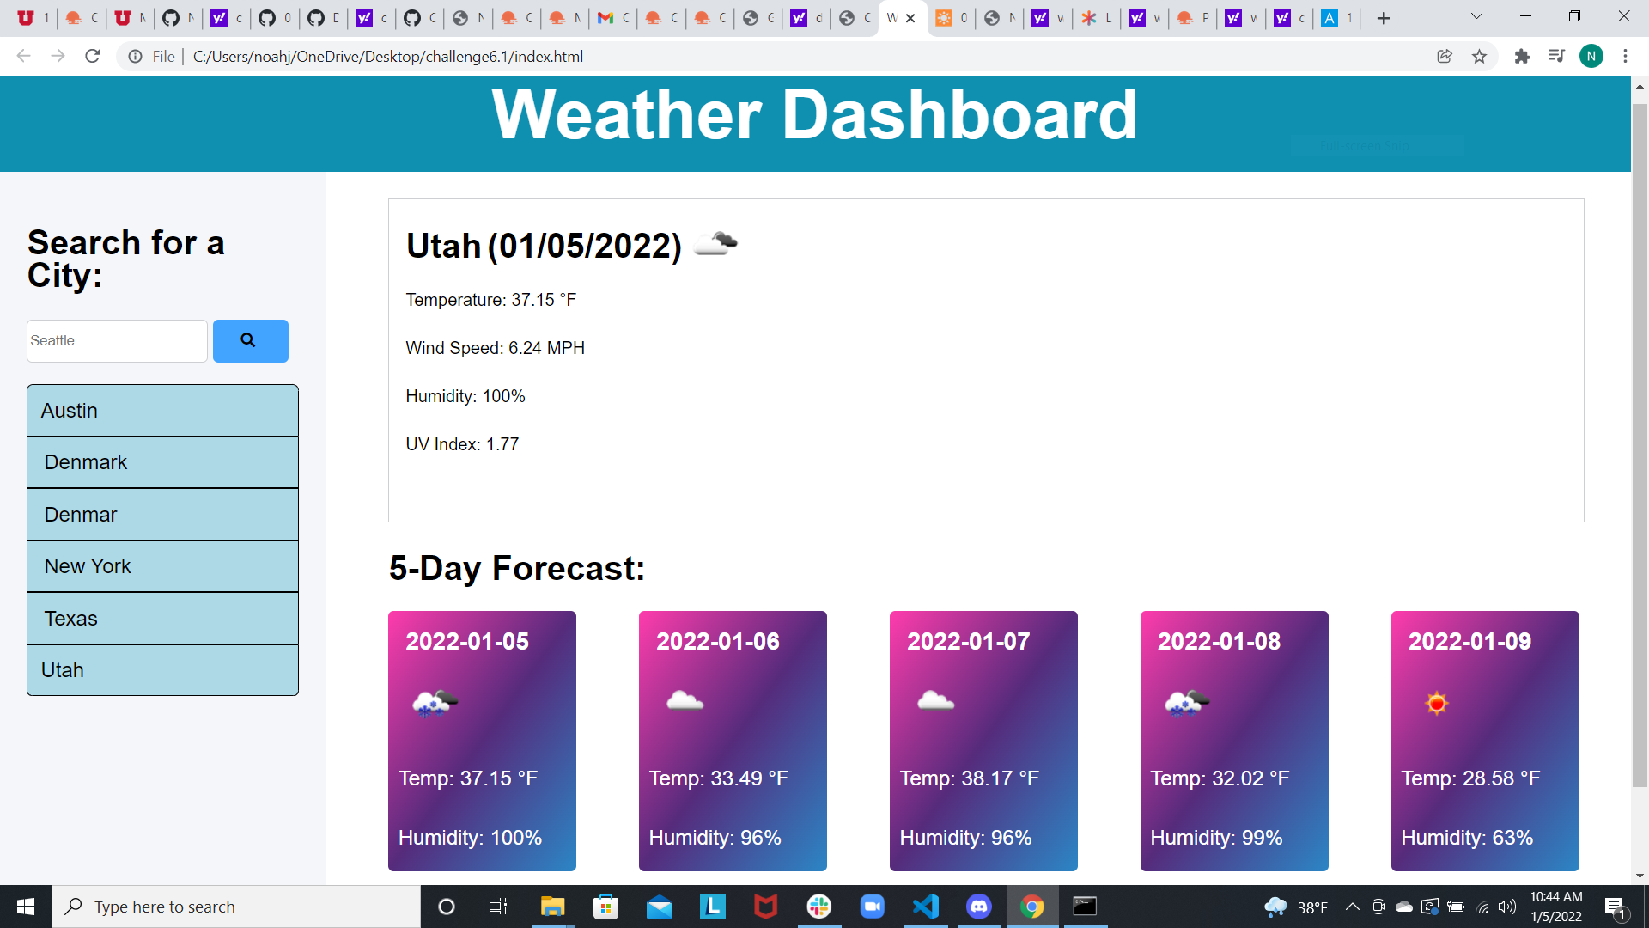Open the N profile avatar

(1591, 56)
